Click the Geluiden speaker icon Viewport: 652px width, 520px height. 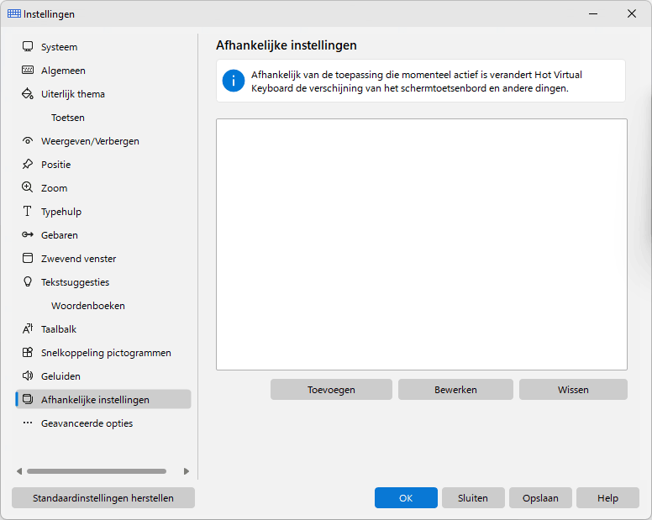(x=28, y=376)
